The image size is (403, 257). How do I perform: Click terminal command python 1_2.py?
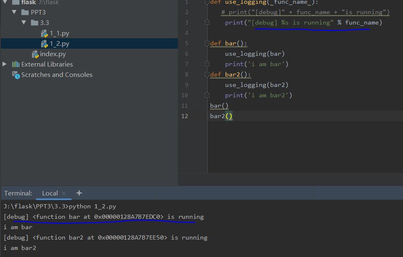93,206
